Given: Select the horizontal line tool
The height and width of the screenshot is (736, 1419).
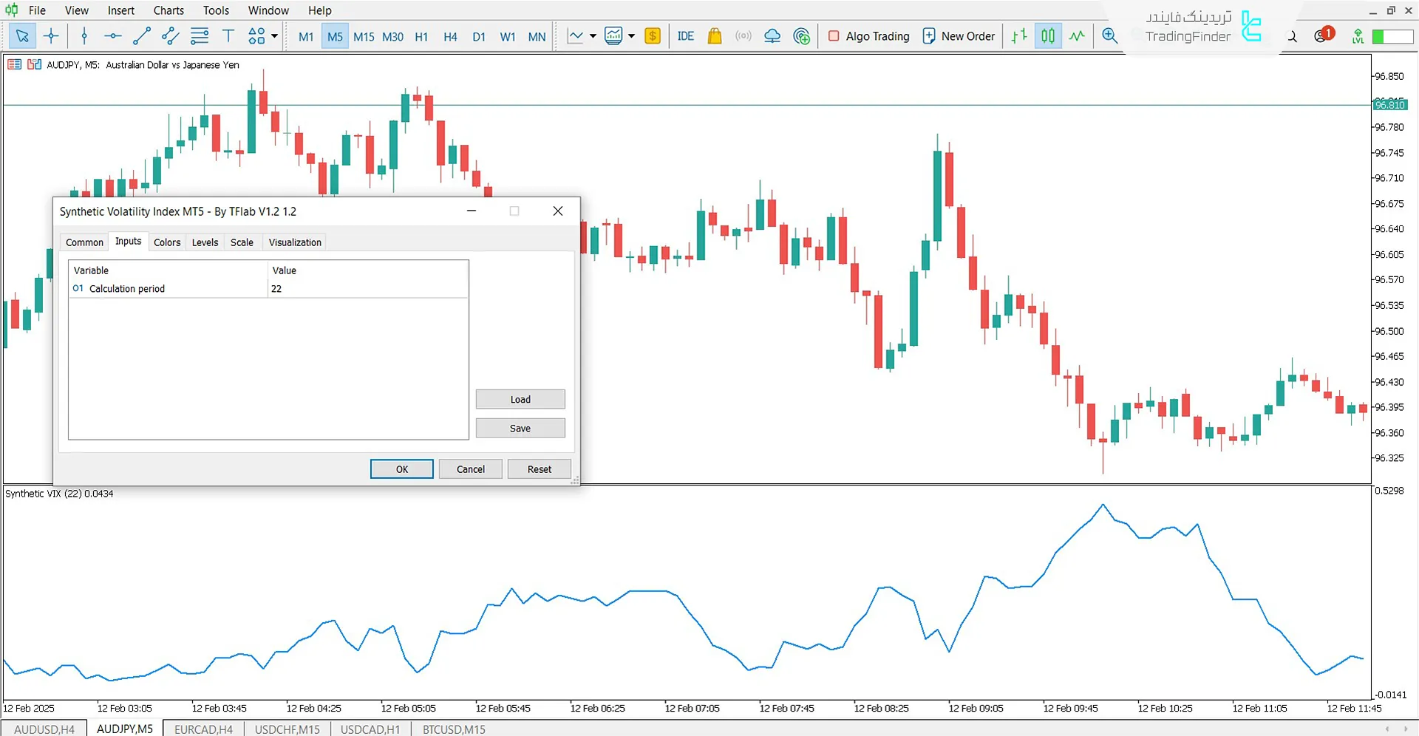Looking at the screenshot, I should 112,35.
